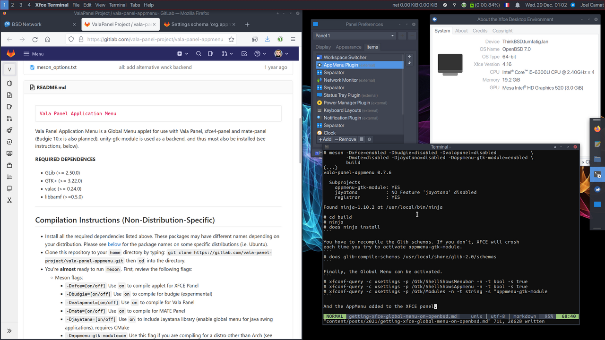Select Network Monitor item in panel list
The width and height of the screenshot is (605, 340).
(x=360, y=80)
